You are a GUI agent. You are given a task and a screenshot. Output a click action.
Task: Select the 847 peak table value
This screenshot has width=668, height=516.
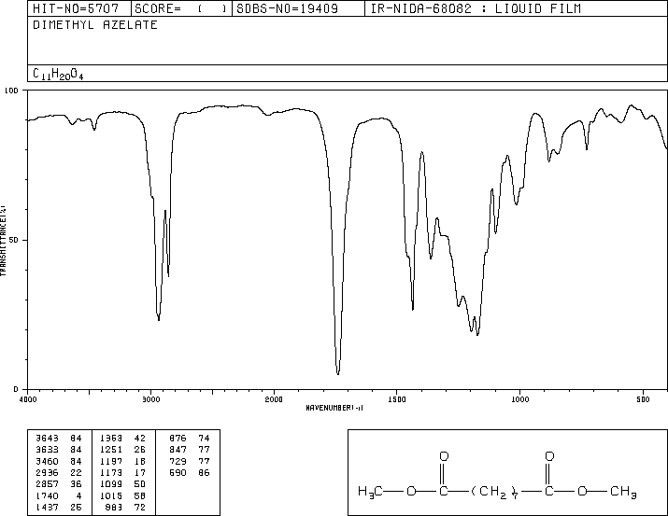coord(178,450)
